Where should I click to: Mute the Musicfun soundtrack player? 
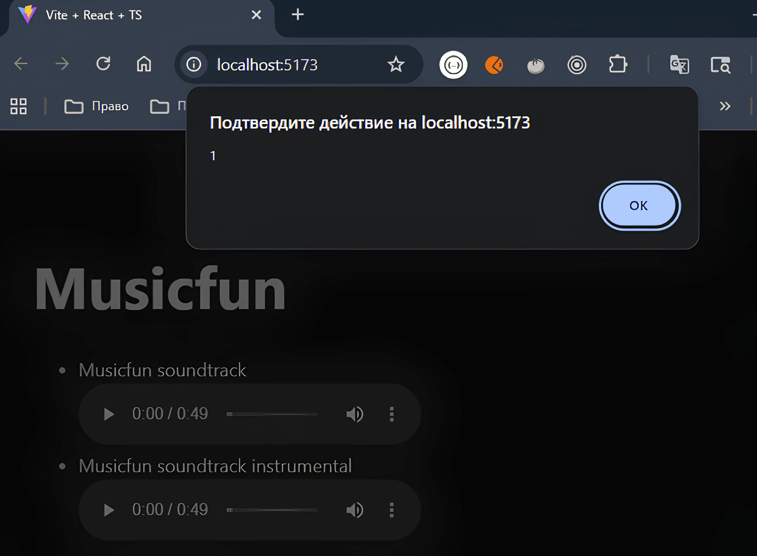[355, 414]
